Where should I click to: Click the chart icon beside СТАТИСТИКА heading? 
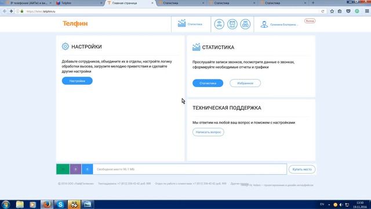click(196, 47)
